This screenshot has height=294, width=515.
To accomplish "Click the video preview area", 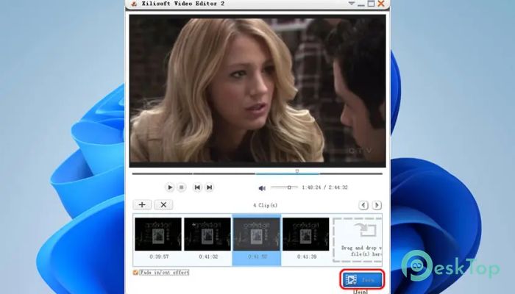I will pyautogui.click(x=257, y=90).
